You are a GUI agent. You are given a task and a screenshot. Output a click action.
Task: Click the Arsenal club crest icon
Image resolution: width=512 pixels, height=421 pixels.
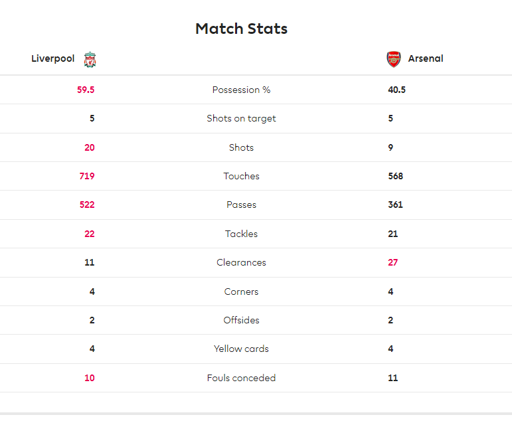394,59
